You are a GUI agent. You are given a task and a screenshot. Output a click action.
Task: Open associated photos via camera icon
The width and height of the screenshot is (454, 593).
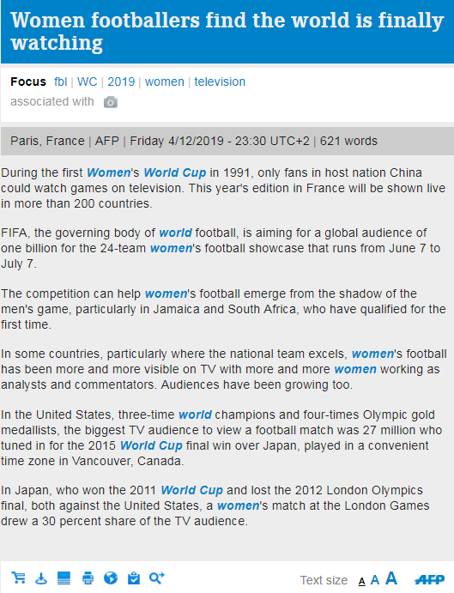pos(111,102)
